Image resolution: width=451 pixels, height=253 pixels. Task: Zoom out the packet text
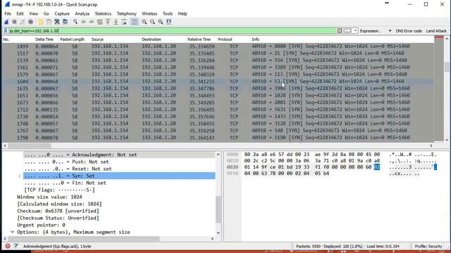tap(152, 22)
